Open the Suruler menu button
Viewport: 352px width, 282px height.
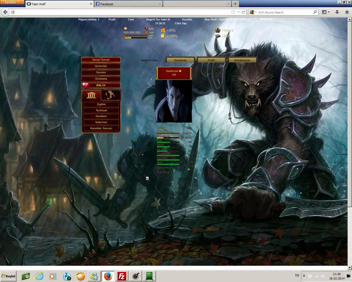(101, 72)
